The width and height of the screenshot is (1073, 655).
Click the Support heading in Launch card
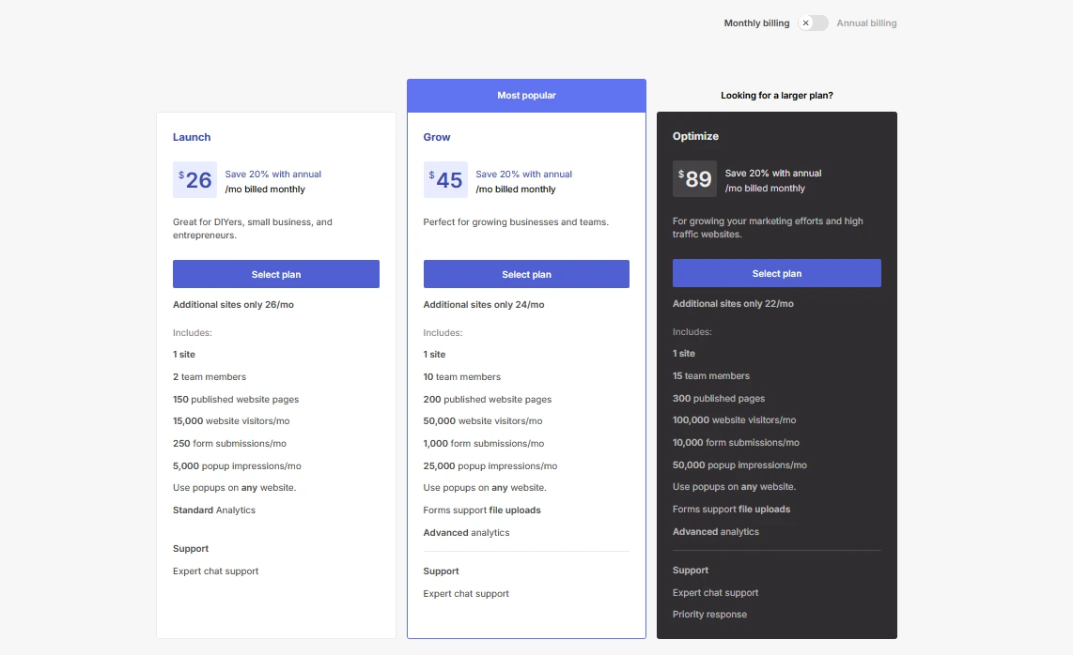click(190, 549)
